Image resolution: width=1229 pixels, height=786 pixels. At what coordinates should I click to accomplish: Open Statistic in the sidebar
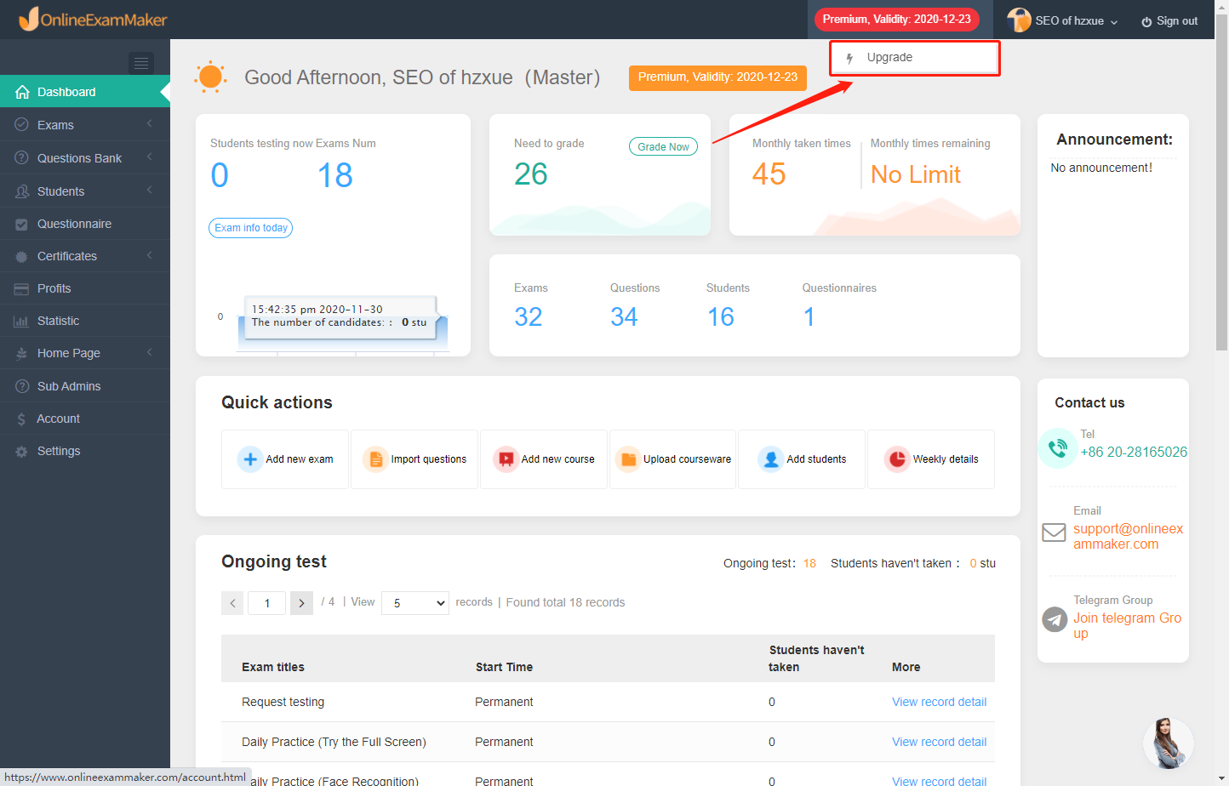(85, 321)
